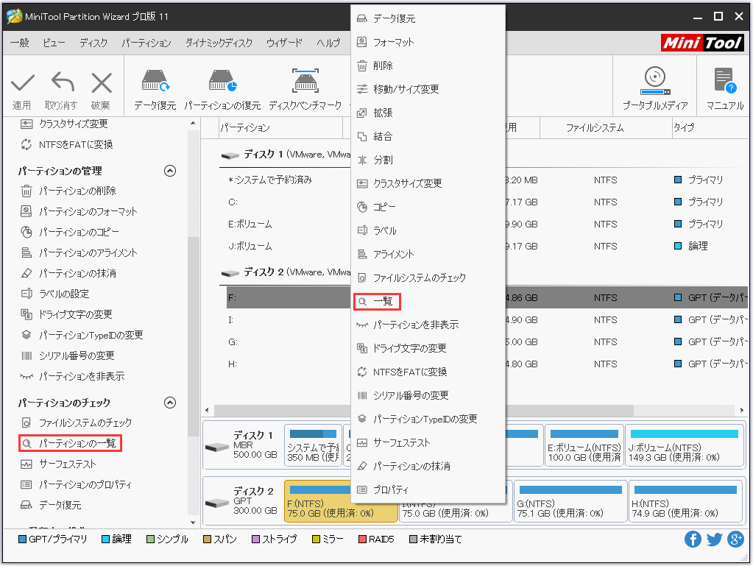
Task: Collapse the パーティションのチェック section
Action: point(170,403)
